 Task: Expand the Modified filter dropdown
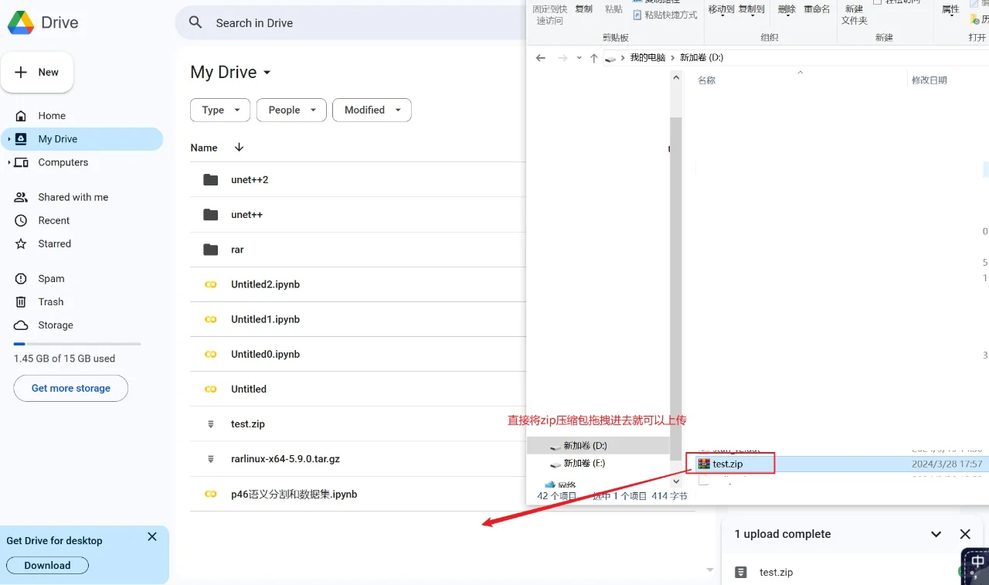[372, 111]
